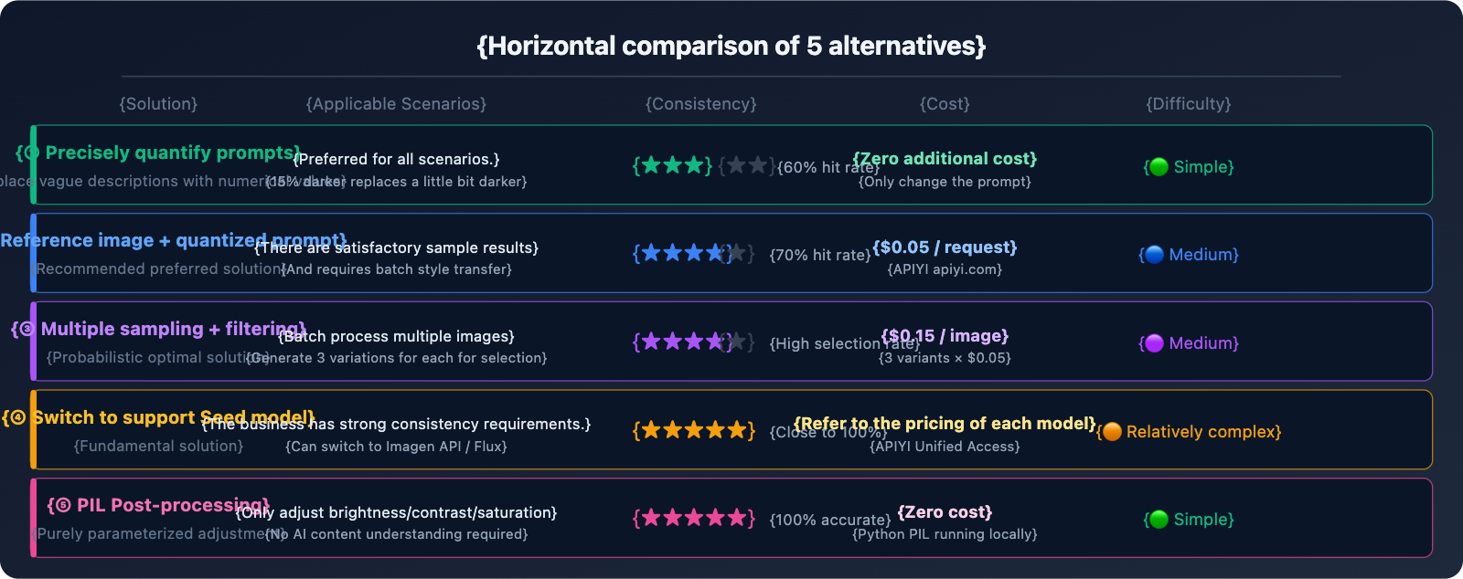Click the blue circle next to Medium
Viewport: 1463px width, 579px height.
pos(1154,255)
